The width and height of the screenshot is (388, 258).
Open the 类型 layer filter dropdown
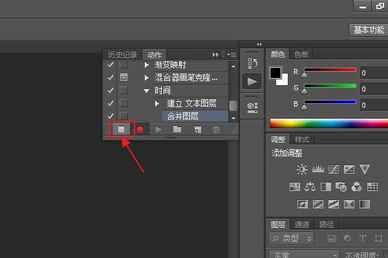click(x=292, y=238)
